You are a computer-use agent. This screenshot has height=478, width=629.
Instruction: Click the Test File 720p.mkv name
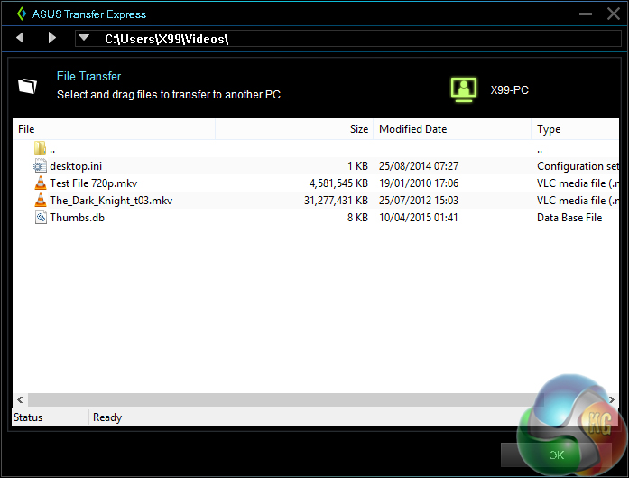click(x=94, y=183)
